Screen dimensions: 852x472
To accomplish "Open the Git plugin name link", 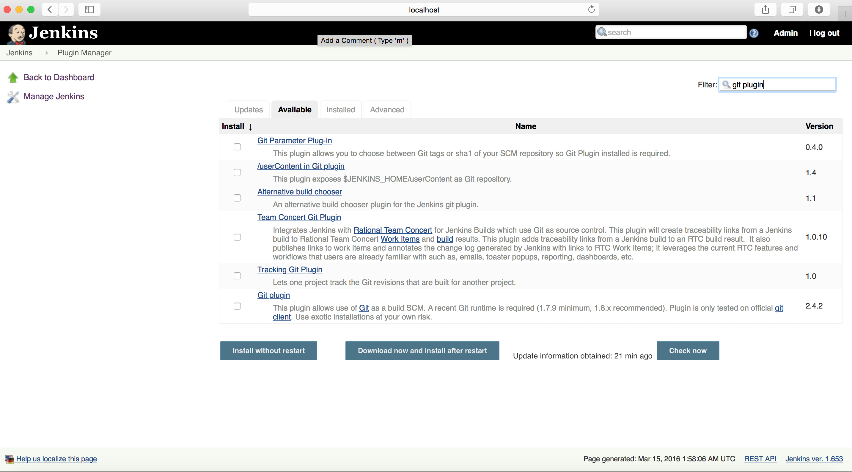I will [x=273, y=295].
